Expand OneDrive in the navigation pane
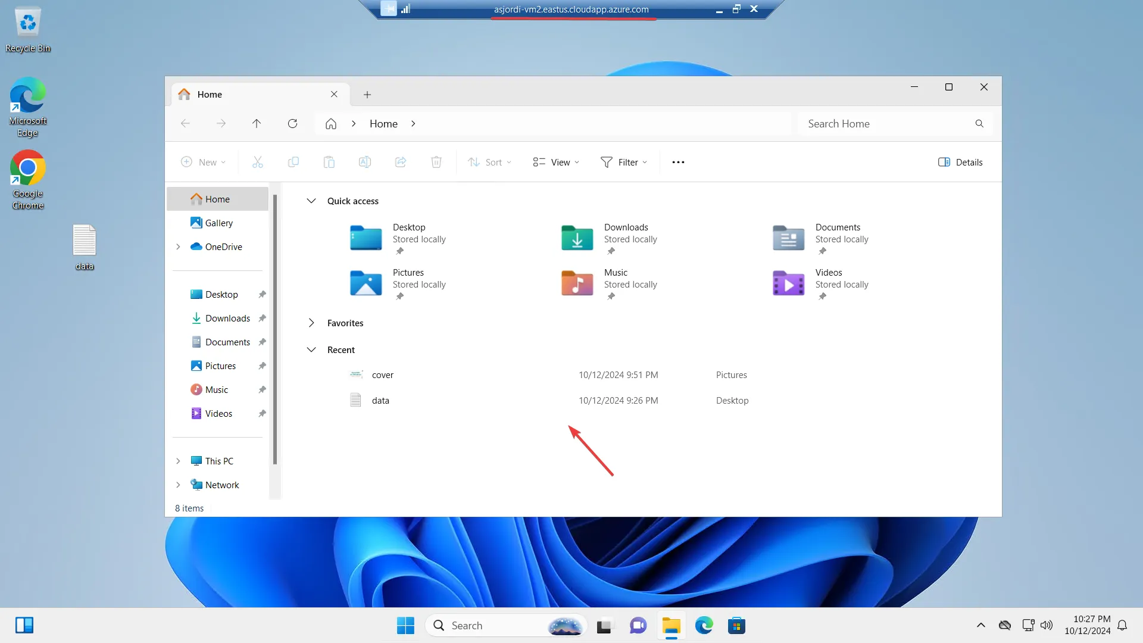Viewport: 1143px width, 643px height. [178, 246]
